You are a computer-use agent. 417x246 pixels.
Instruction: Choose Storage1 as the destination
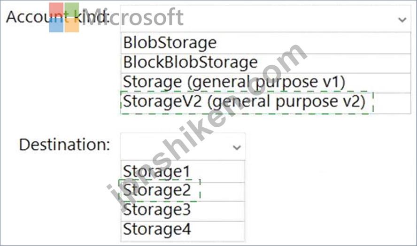tap(157, 171)
